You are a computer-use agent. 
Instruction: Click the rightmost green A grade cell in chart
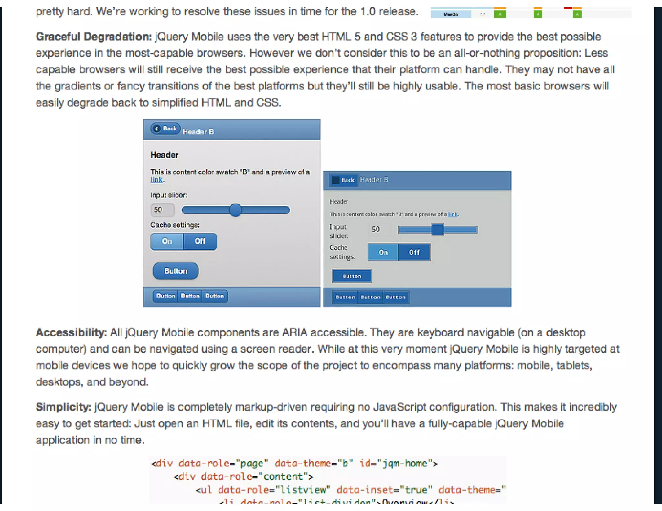pos(577,14)
